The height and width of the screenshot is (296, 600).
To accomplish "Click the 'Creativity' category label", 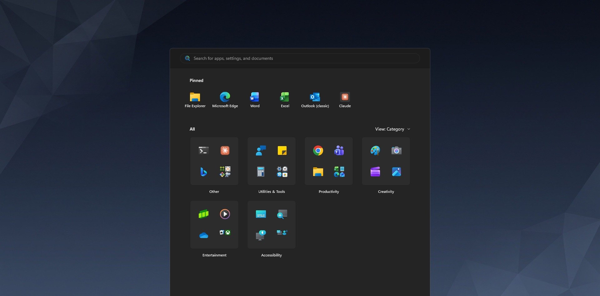I will 386,192.
